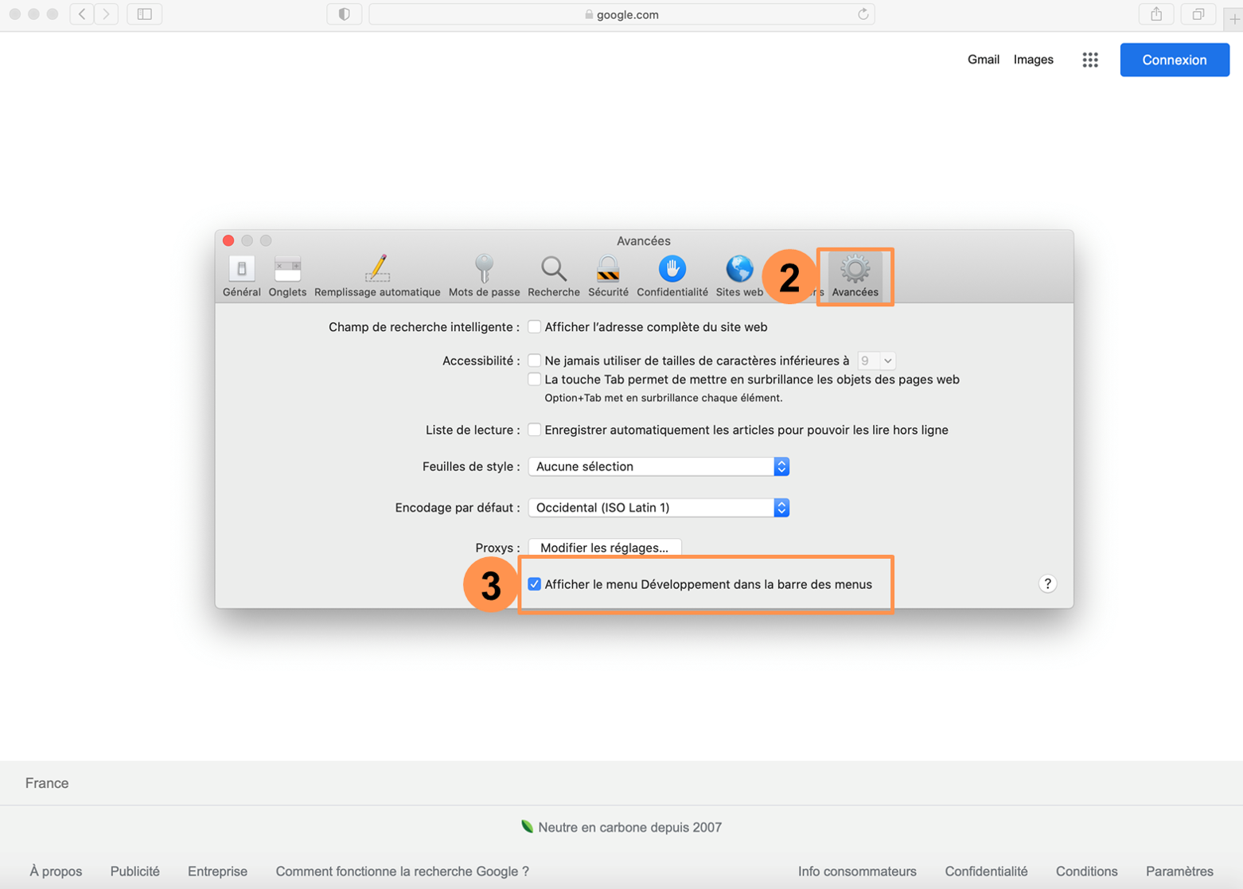Image resolution: width=1243 pixels, height=889 pixels.
Task: Click the Connexion button
Action: (x=1175, y=60)
